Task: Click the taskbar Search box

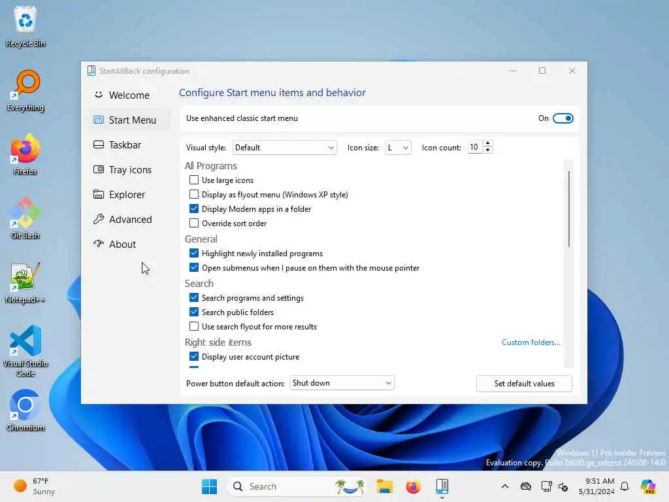Action: (x=298, y=486)
